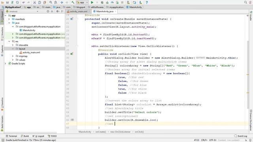Click the Project panel gear settings icon

pos(57,11)
